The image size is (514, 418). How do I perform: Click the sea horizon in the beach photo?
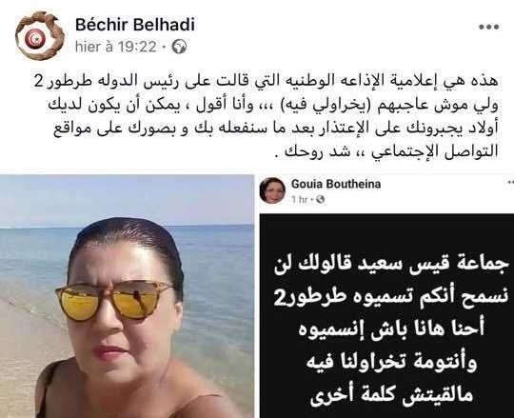tap(127, 227)
